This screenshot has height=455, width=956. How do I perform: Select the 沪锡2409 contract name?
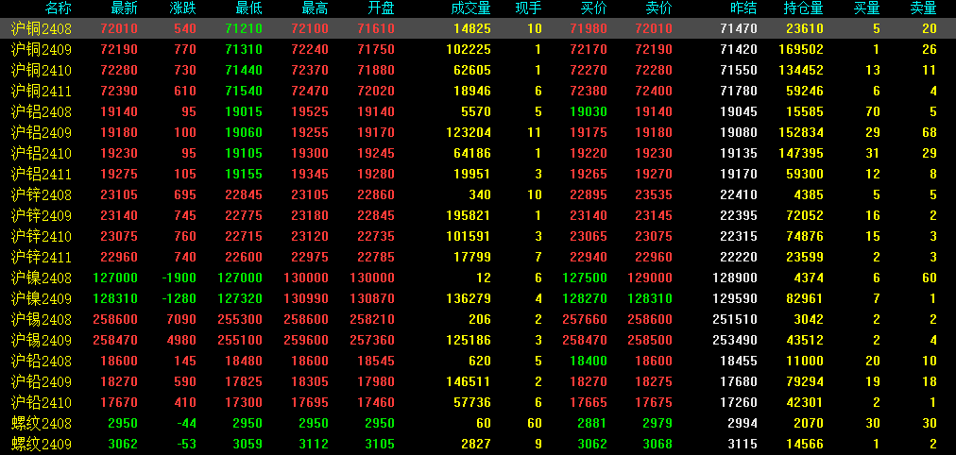click(x=42, y=340)
